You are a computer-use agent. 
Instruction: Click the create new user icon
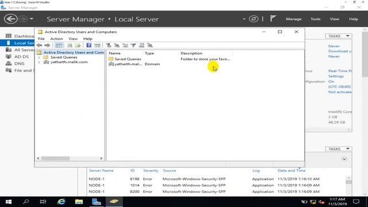click(108, 45)
